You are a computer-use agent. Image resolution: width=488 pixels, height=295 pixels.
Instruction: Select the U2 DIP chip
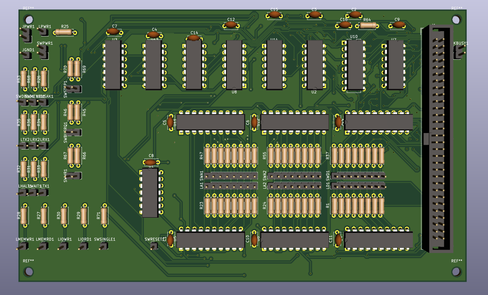pyautogui.click(x=314, y=65)
